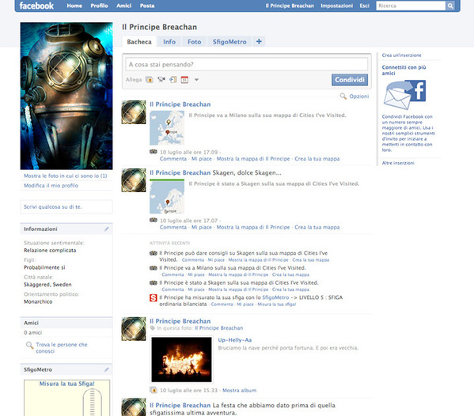Attach a video using the camera icon
474x416 pixels.
[161, 79]
